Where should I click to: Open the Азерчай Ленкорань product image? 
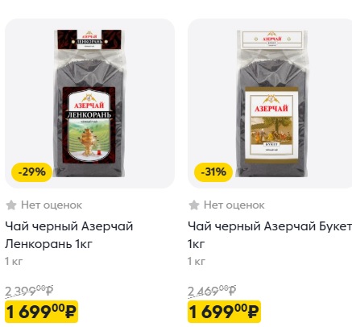[90, 103]
